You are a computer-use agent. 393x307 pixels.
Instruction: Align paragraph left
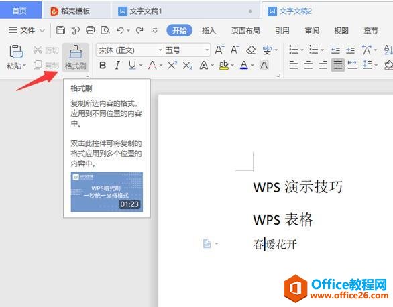[294, 66]
